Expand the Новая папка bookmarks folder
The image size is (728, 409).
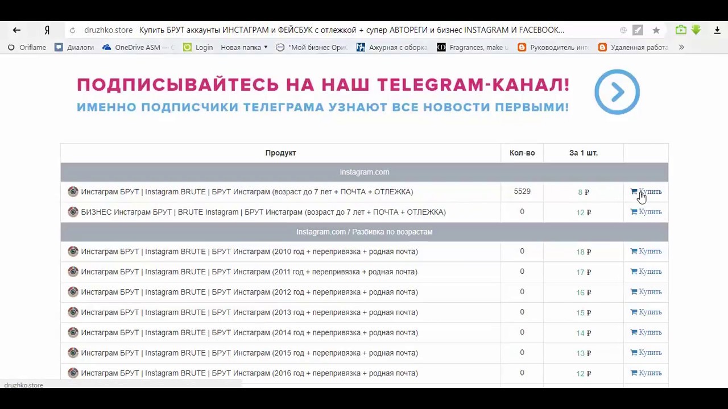coord(244,47)
